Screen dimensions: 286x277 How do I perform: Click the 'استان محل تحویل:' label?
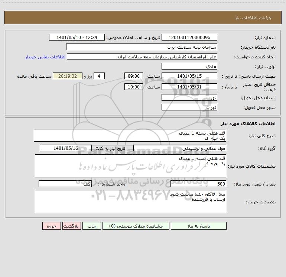(258, 98)
